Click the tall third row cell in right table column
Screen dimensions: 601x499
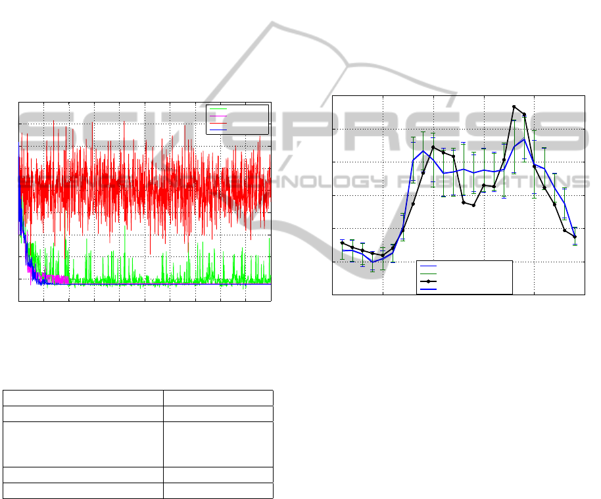coord(218,444)
